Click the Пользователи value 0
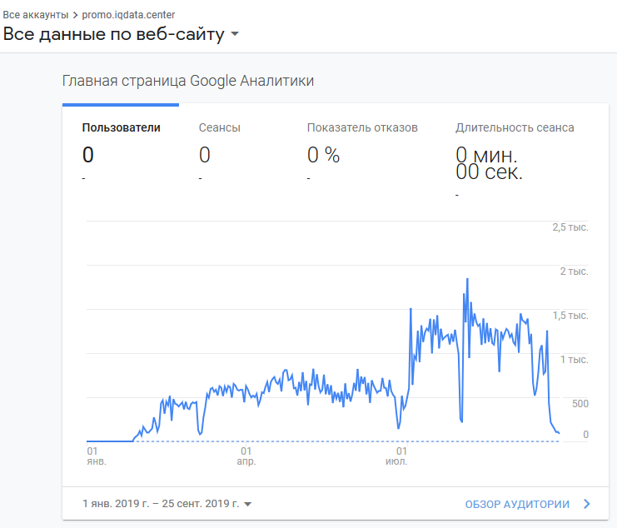617x528 pixels. click(x=88, y=155)
